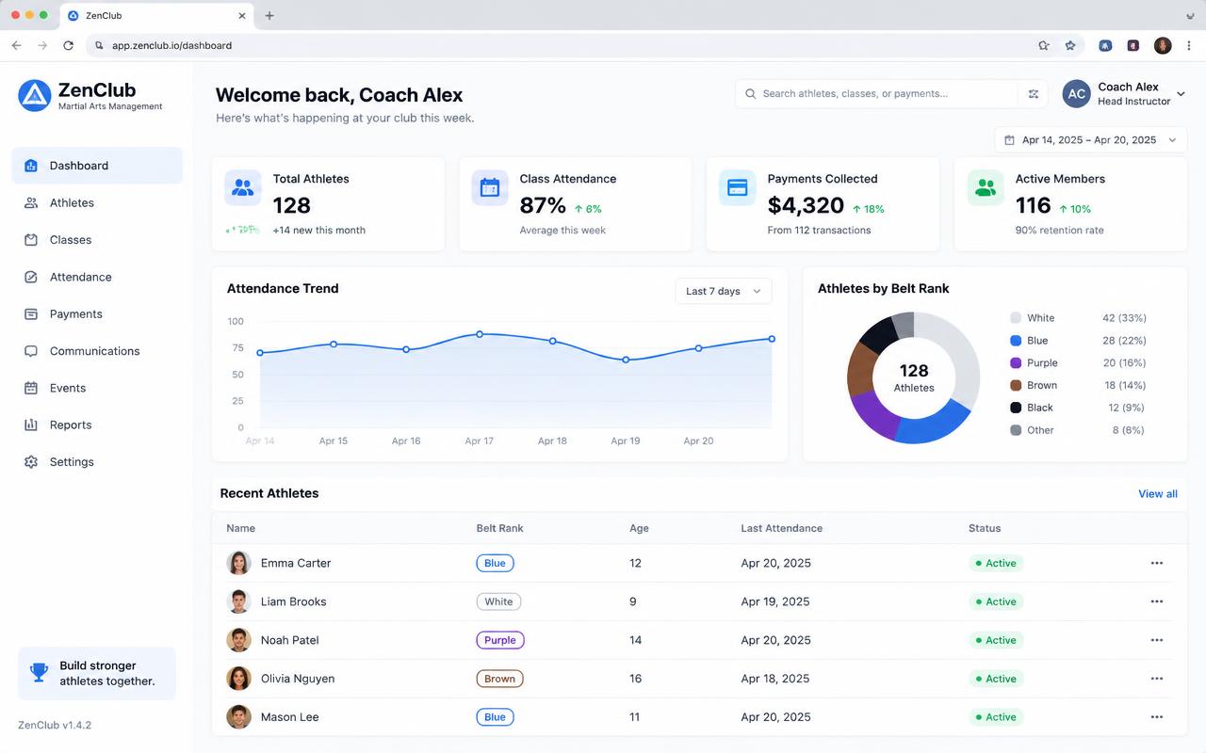Viewport: 1206px width, 753px height.
Task: Click the Settings gear icon in sidebar
Action: (x=31, y=462)
